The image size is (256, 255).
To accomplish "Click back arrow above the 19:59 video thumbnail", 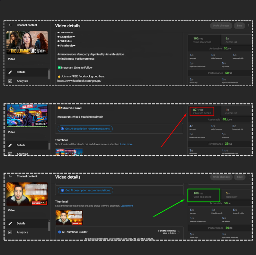I will pyautogui.click(x=10, y=25).
